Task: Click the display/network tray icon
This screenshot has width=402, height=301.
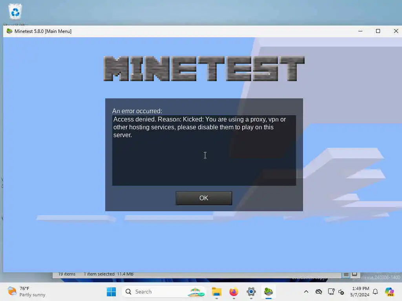Action: click(x=331, y=292)
